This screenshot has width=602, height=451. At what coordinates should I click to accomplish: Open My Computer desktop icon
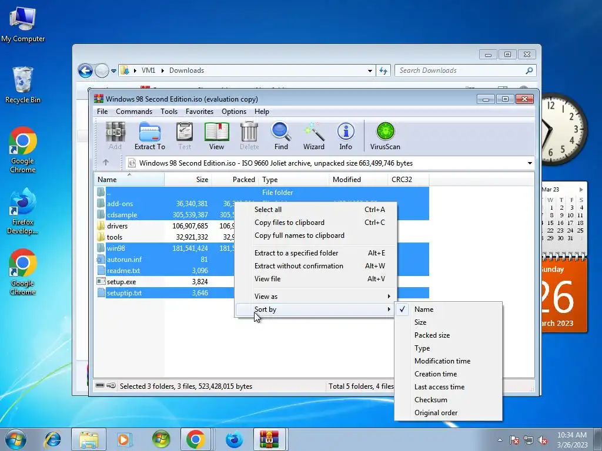(x=23, y=23)
